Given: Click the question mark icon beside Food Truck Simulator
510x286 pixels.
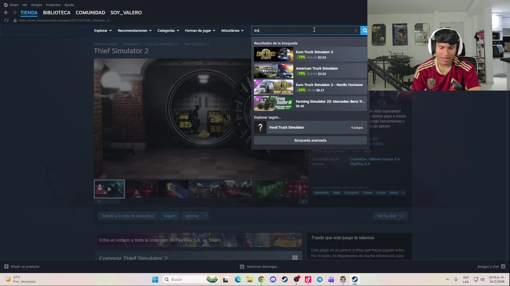Looking at the screenshot, I should [x=260, y=128].
